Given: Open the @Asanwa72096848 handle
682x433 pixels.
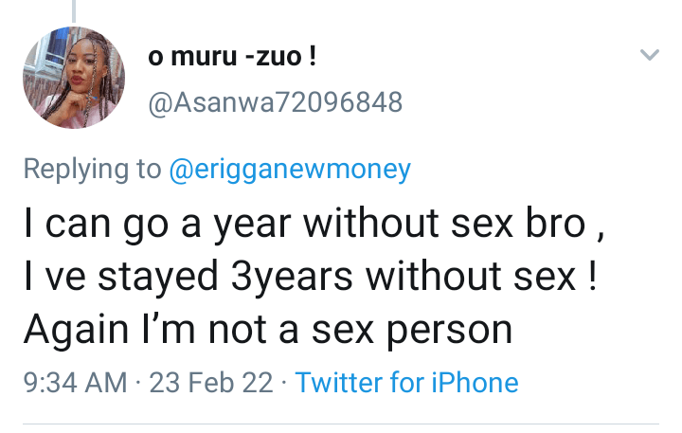Looking at the screenshot, I should point(276,101).
